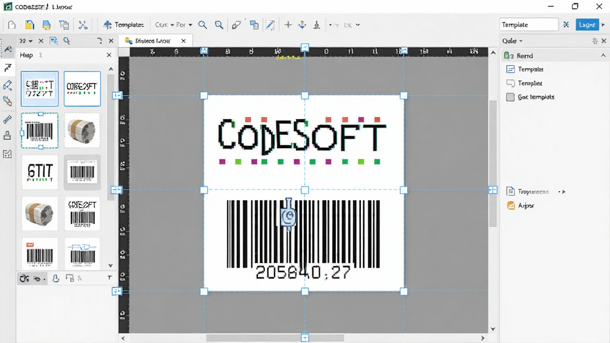Image resolution: width=610 pixels, height=343 pixels.
Task: Open the Qale panel dropdown arrow
Action: point(521,41)
